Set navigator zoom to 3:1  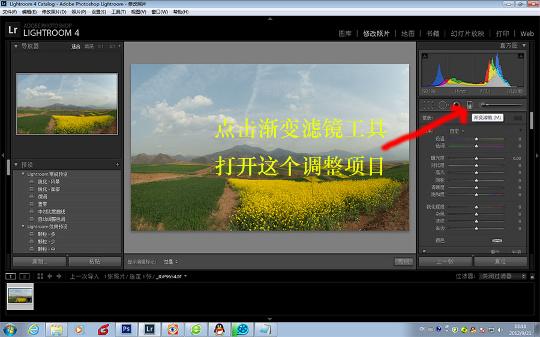tap(112, 46)
